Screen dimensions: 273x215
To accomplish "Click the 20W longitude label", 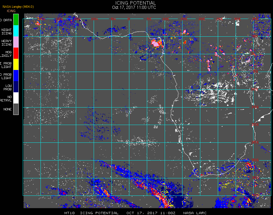I will click(x=59, y=19).
